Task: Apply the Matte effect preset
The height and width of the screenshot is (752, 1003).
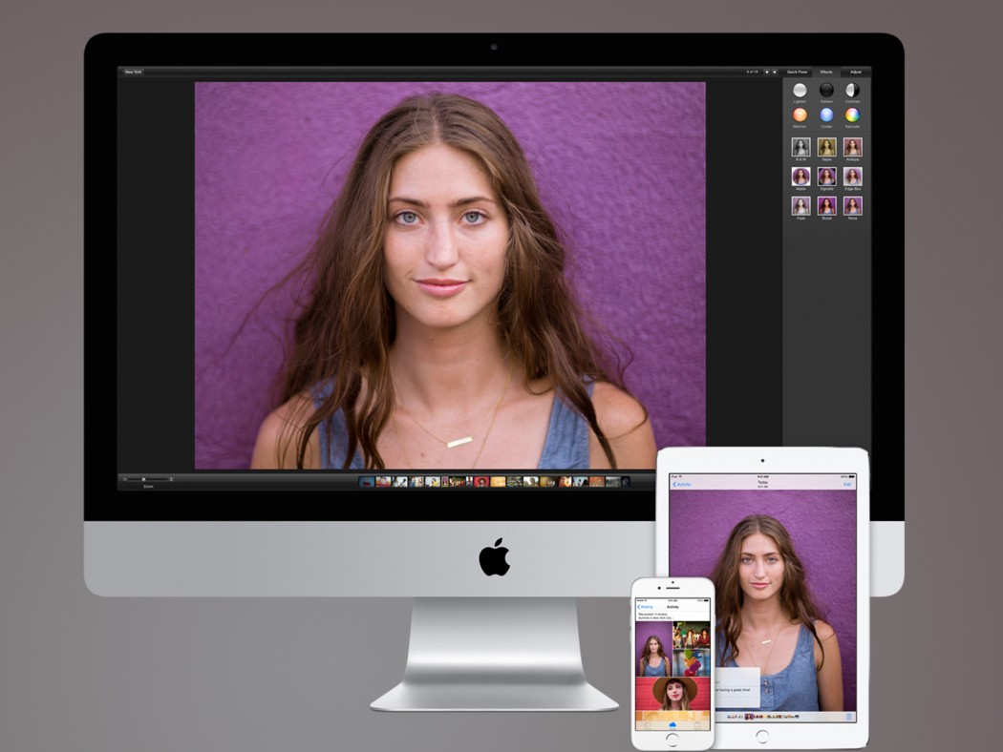Action: coord(800,177)
